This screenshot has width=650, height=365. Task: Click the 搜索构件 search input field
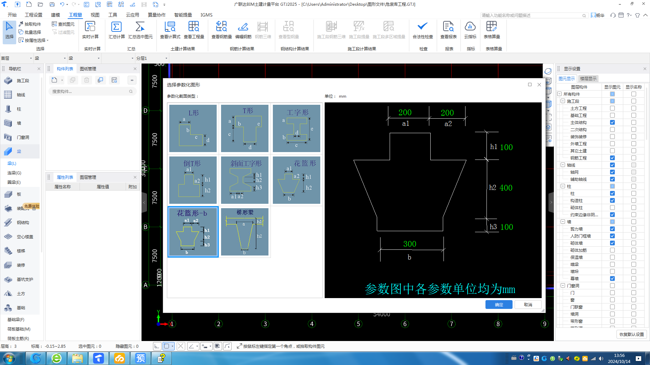(90, 91)
